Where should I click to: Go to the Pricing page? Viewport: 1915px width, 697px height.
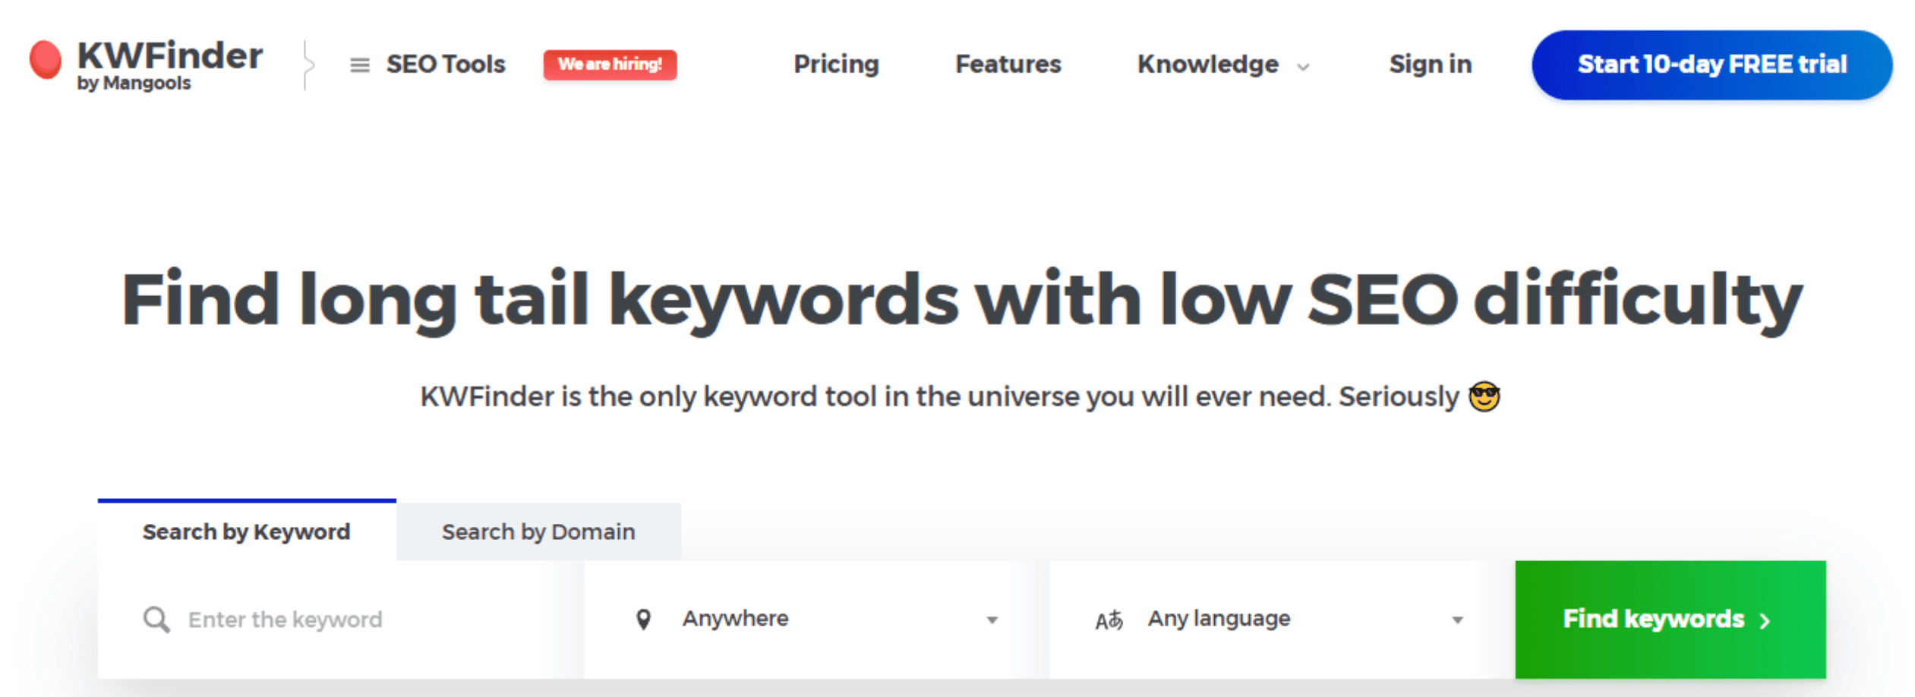(836, 65)
